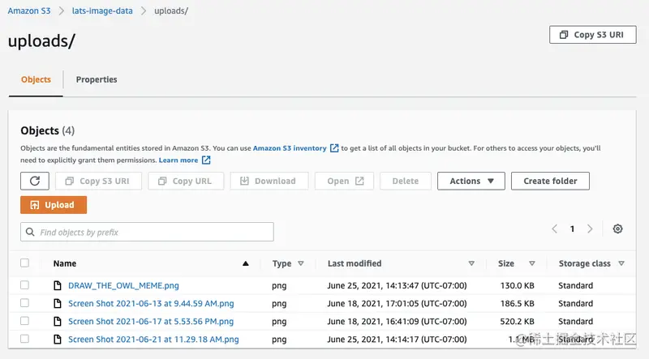Screen dimensions: 649x359
Task: Check the box for Screen Shot 2021-06-17
Action: click(x=25, y=321)
